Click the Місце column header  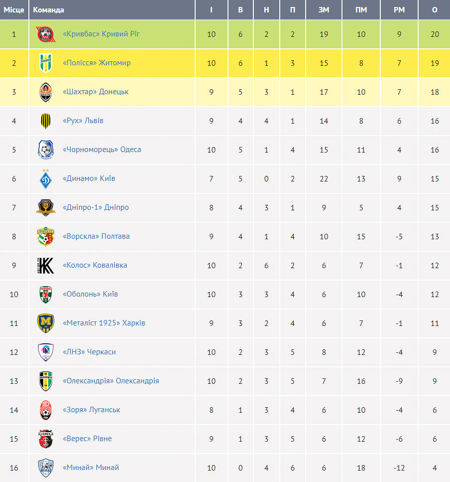pyautogui.click(x=14, y=10)
